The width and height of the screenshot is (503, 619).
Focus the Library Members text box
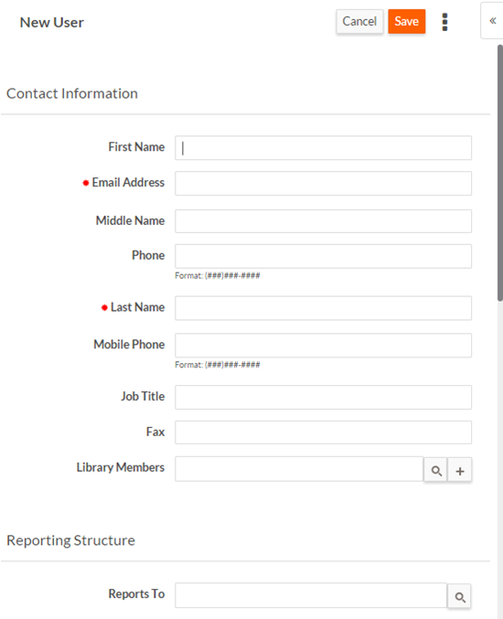tap(299, 469)
